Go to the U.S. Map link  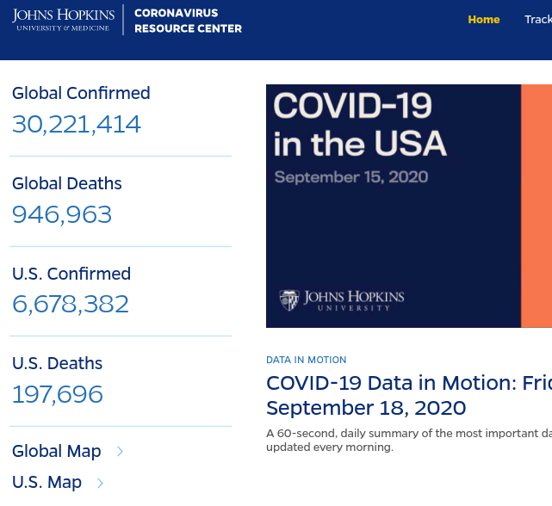pos(47,482)
